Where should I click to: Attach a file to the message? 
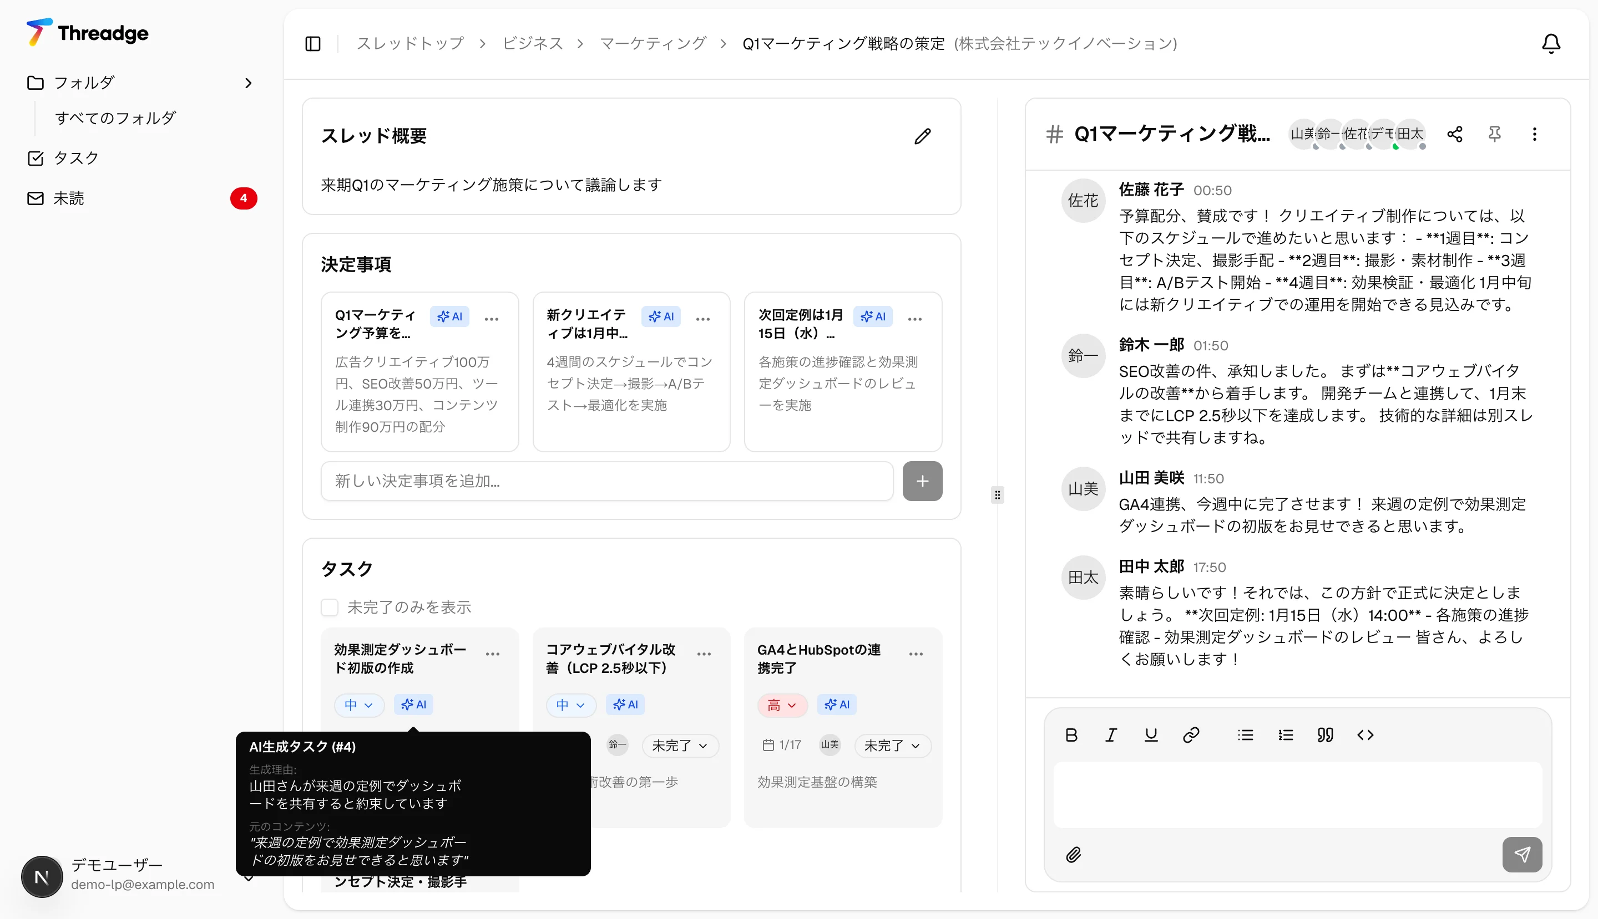point(1074,855)
